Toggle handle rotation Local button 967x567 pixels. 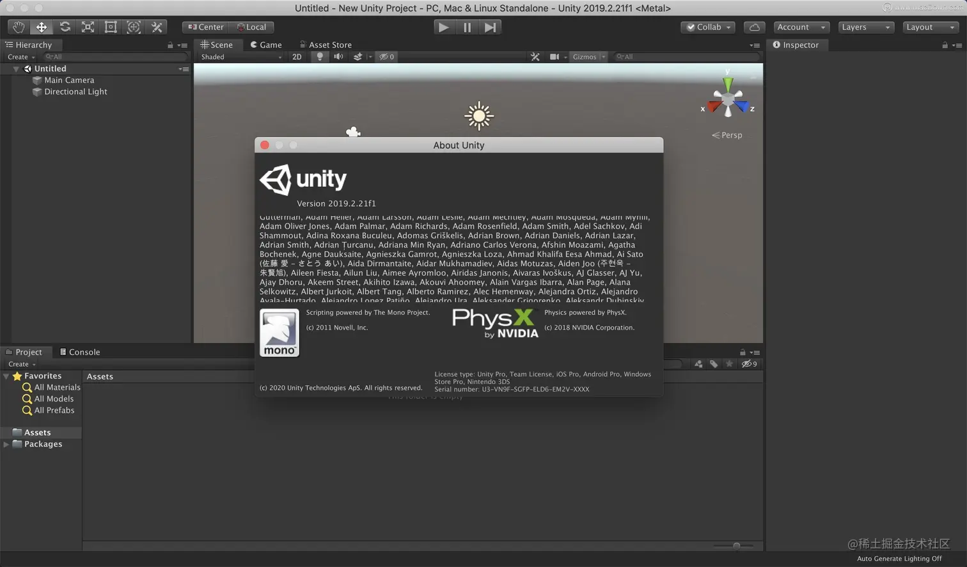(252, 27)
